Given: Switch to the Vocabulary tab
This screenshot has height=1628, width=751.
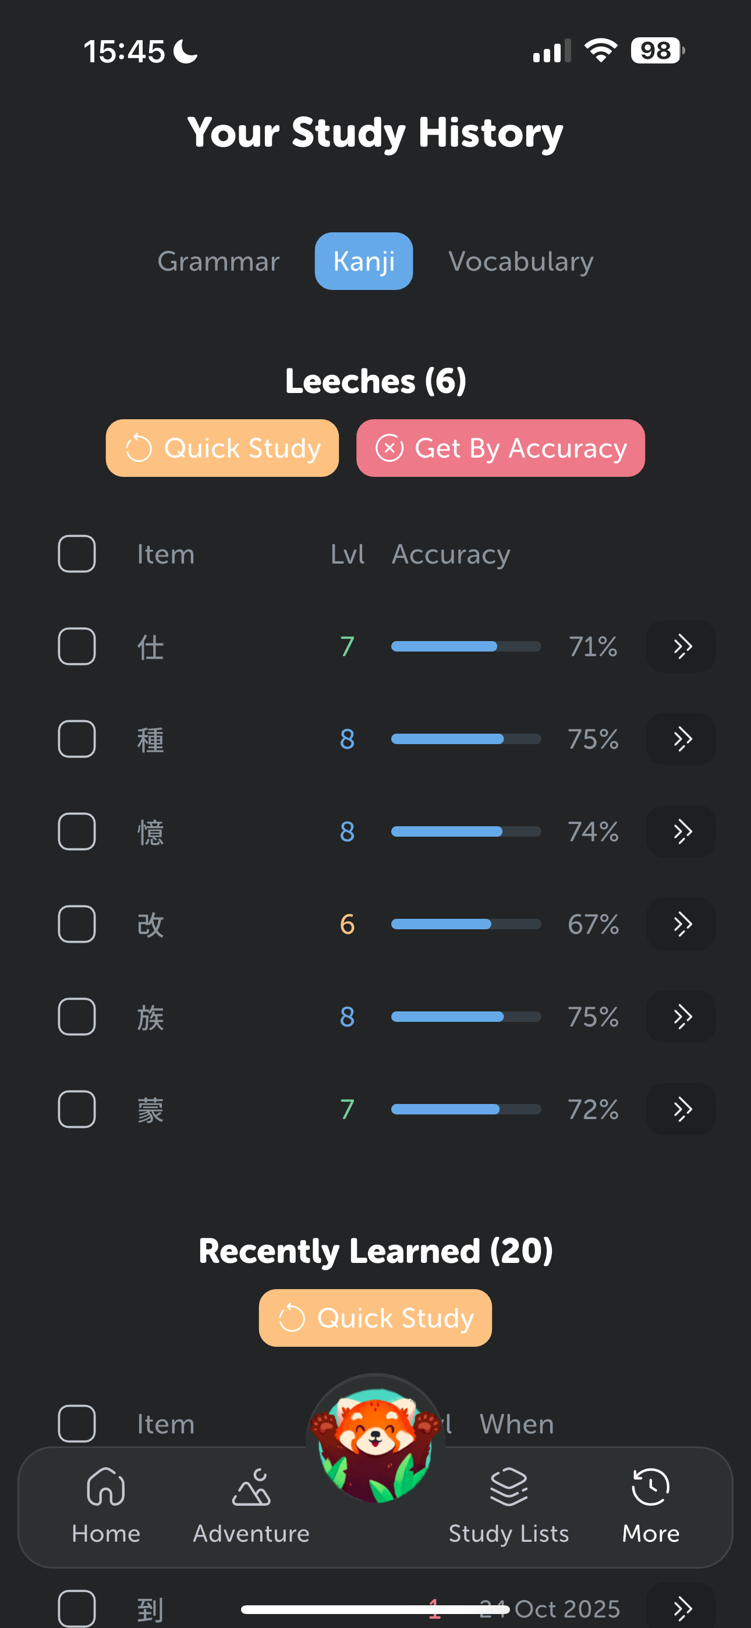Looking at the screenshot, I should click(520, 261).
